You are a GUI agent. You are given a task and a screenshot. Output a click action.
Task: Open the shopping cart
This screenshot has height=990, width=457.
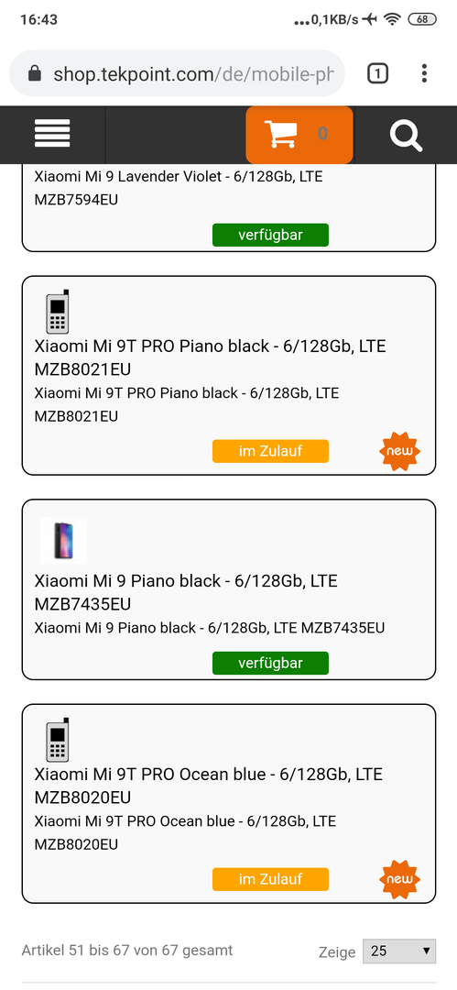click(x=299, y=135)
